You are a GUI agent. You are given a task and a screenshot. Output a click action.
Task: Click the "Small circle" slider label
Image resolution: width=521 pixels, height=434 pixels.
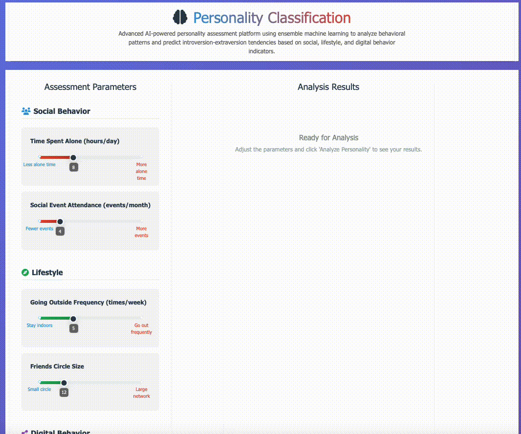pyautogui.click(x=39, y=390)
